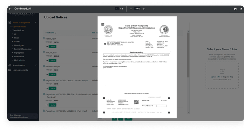Image resolution: width=244 pixels, height=130 pixels.
Task: Open Upload Notices in the sidebar
Action: (19, 27)
